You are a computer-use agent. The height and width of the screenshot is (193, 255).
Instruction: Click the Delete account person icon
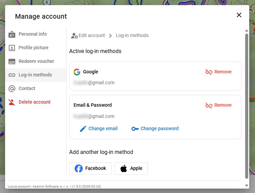[12, 102]
